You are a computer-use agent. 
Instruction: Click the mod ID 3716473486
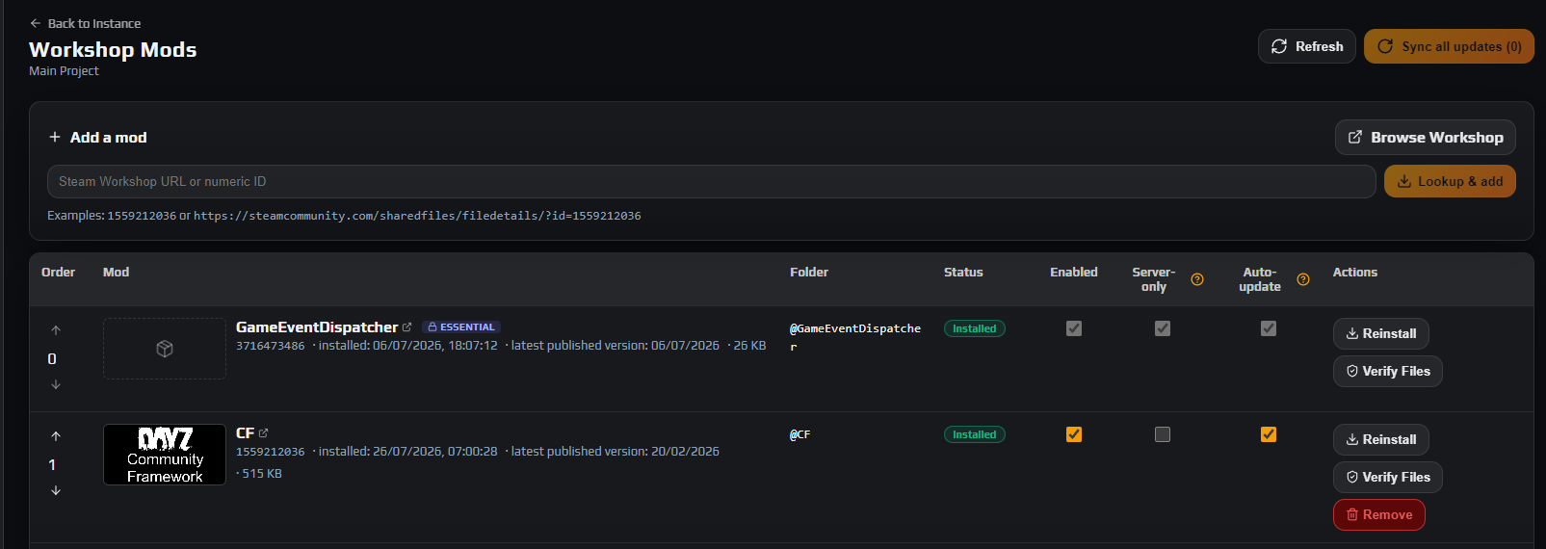270,346
